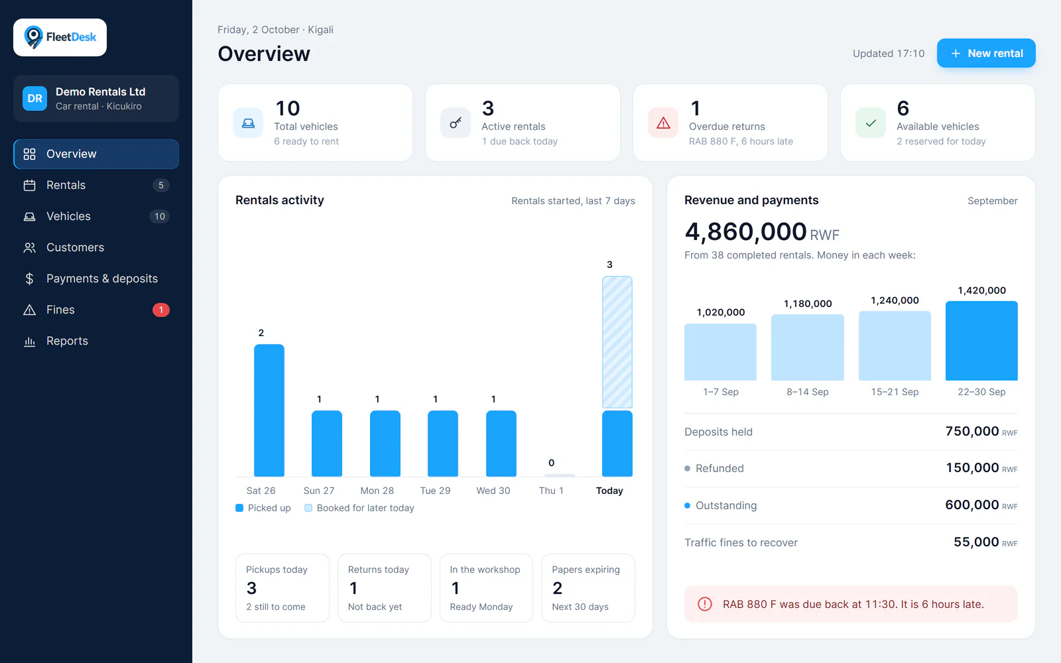Click the DR company avatar

tap(34, 98)
